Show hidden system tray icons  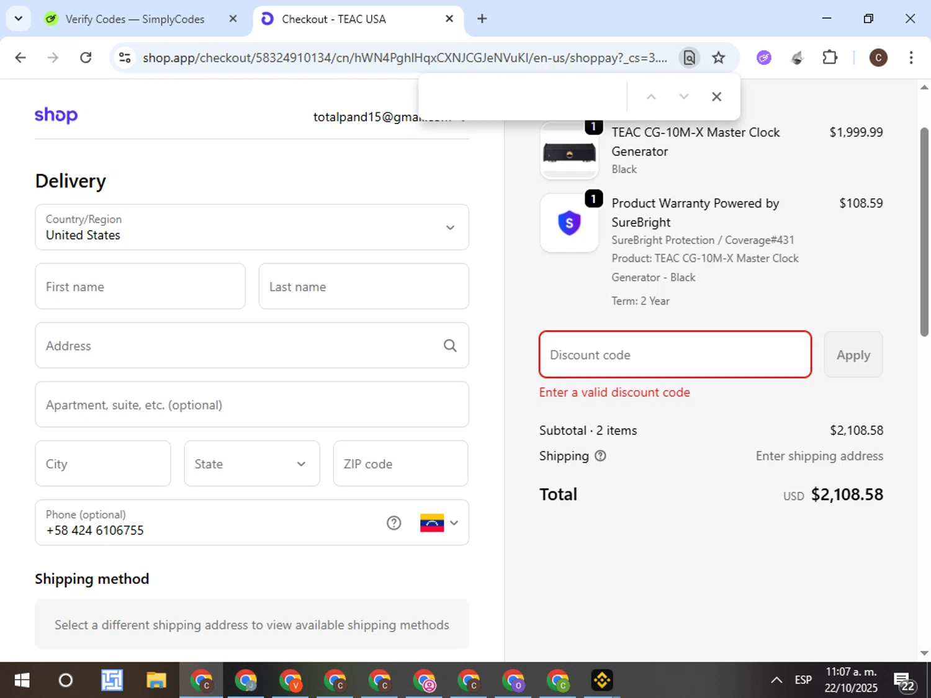click(x=776, y=681)
